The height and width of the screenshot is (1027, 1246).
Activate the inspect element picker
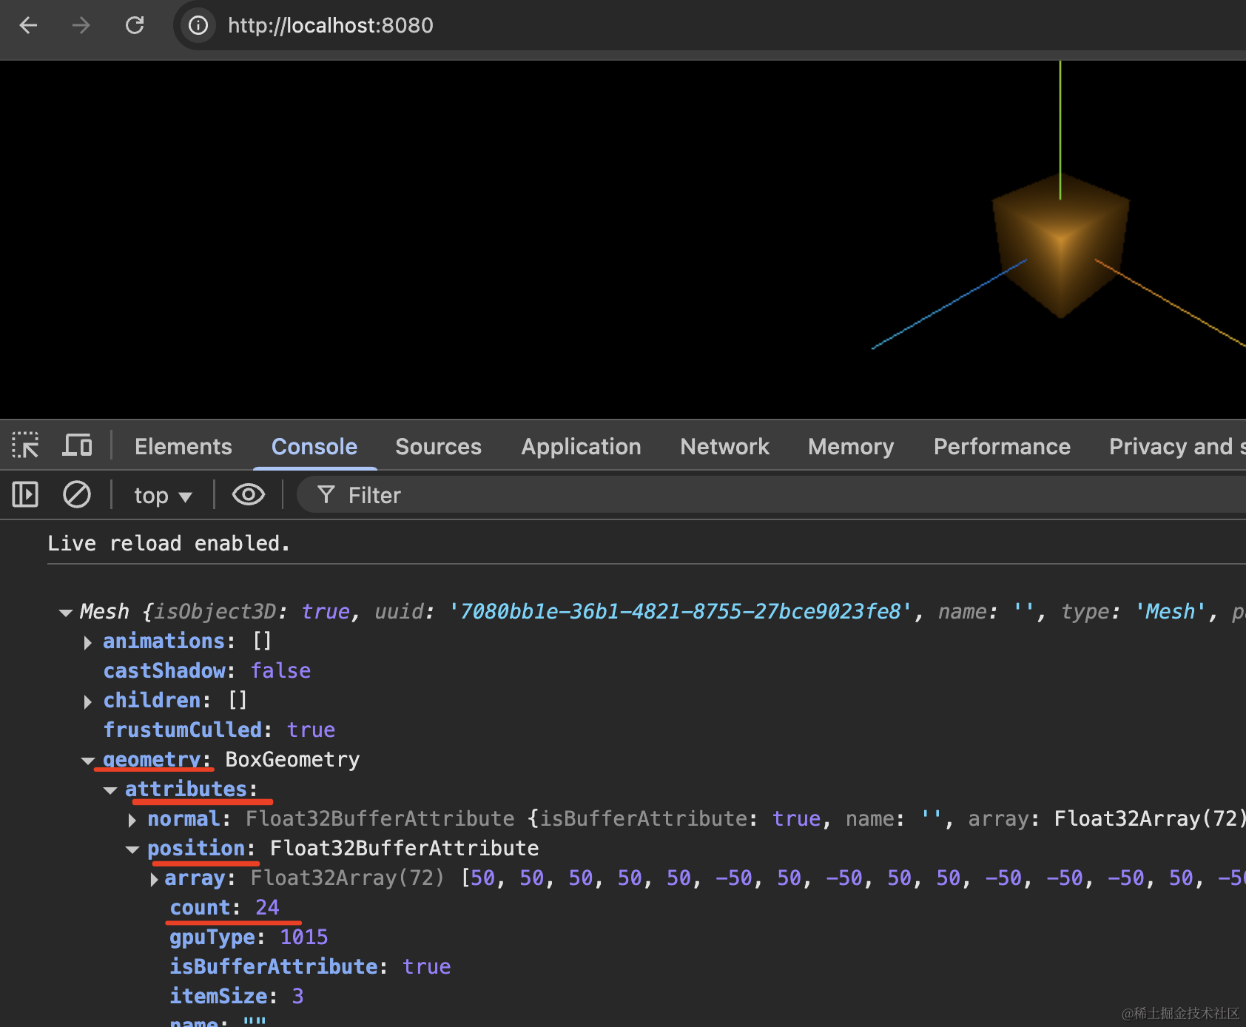(x=25, y=446)
